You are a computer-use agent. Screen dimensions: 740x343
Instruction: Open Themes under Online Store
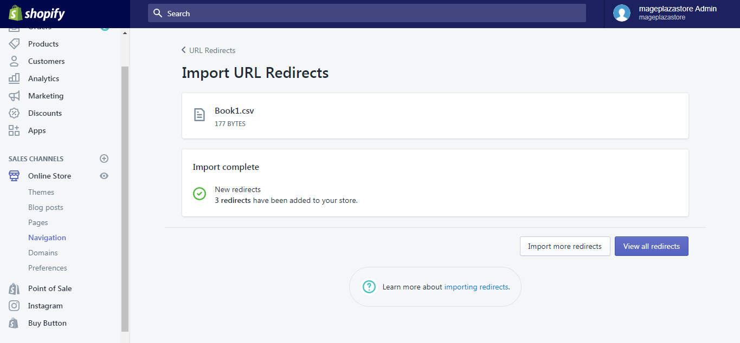pos(41,192)
